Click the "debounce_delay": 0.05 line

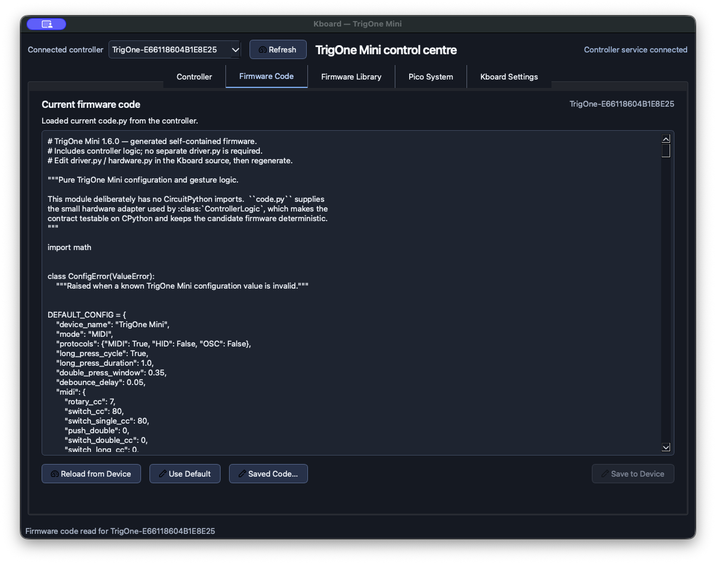click(101, 382)
